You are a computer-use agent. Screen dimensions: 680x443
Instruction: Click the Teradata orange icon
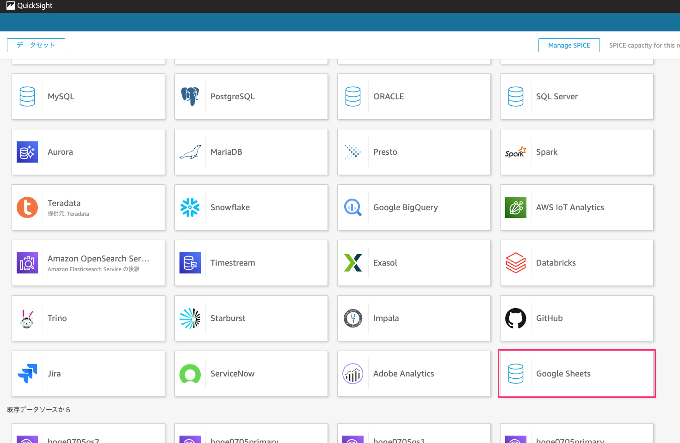click(x=27, y=207)
